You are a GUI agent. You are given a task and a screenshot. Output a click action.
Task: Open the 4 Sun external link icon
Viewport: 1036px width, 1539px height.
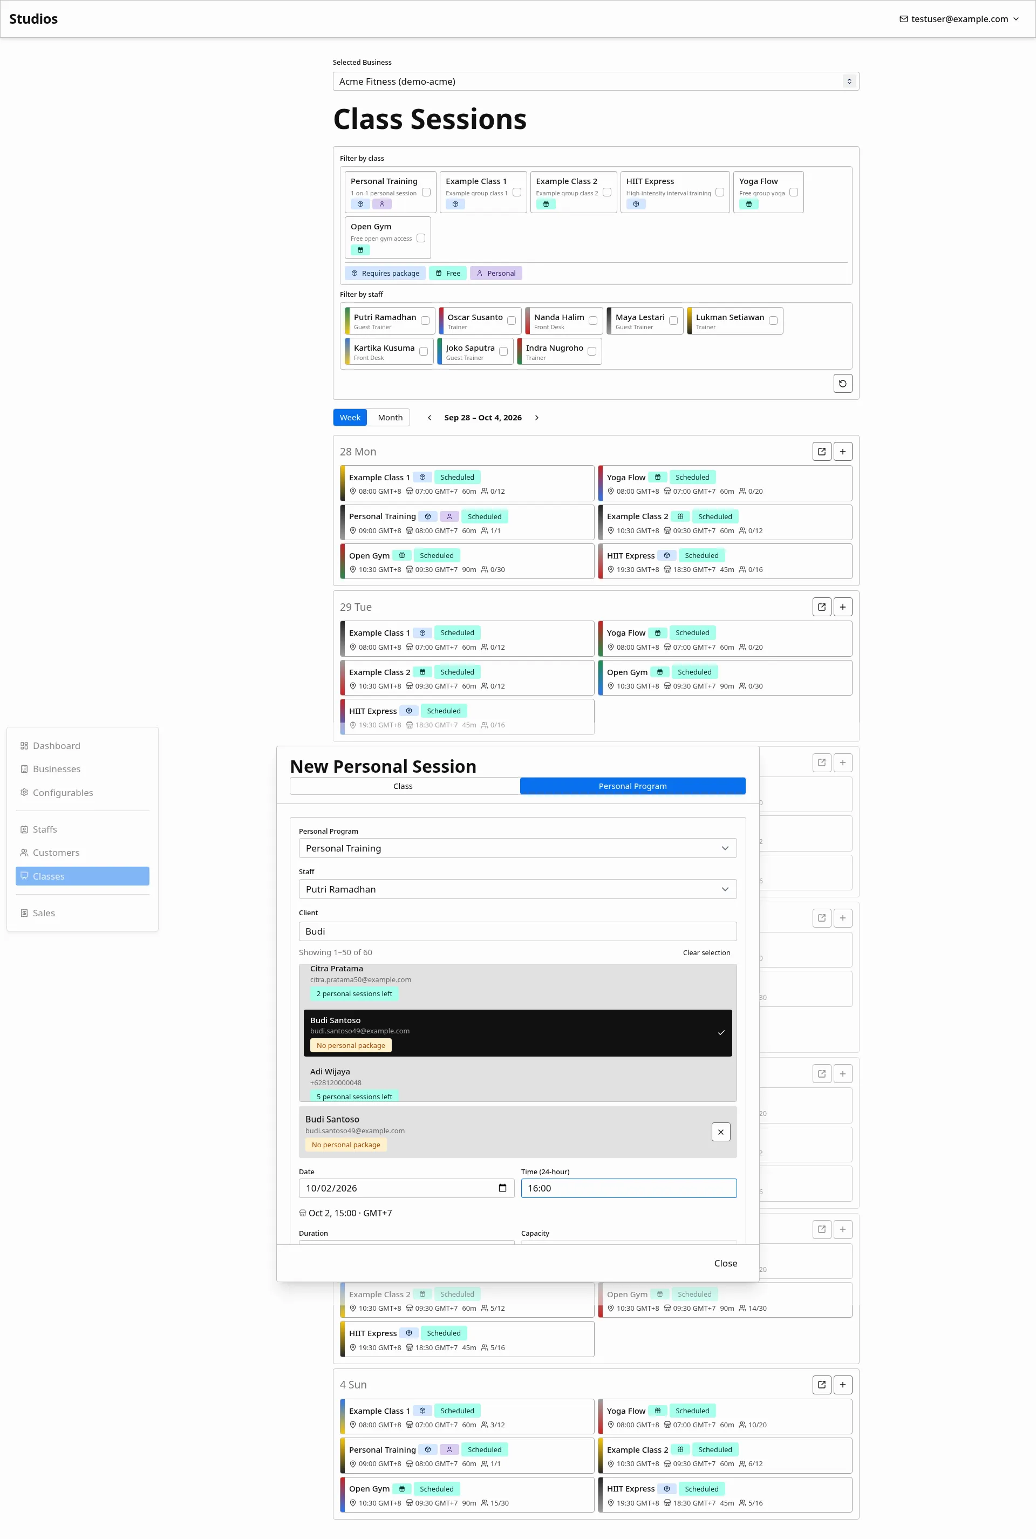pos(821,1384)
